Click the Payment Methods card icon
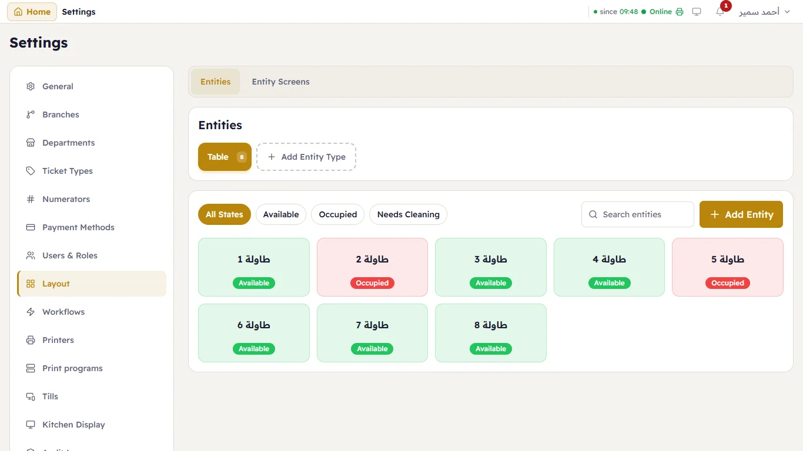The image size is (803, 451). (x=31, y=227)
